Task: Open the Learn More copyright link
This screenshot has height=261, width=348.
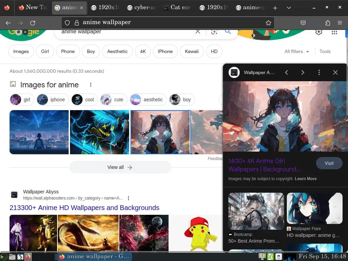Action: click(x=306, y=179)
